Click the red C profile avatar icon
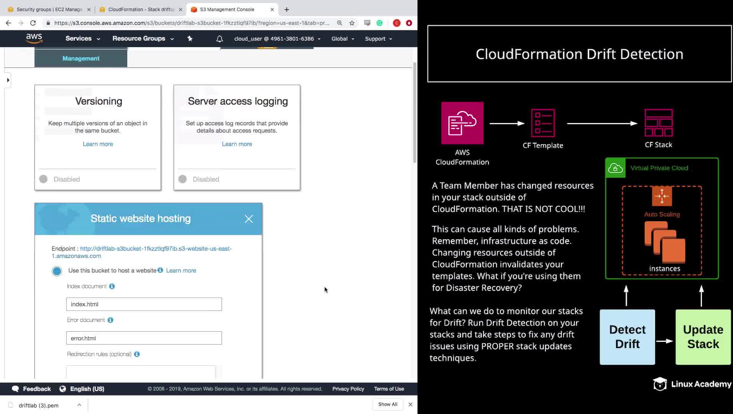Image resolution: width=733 pixels, height=414 pixels. 397,23
